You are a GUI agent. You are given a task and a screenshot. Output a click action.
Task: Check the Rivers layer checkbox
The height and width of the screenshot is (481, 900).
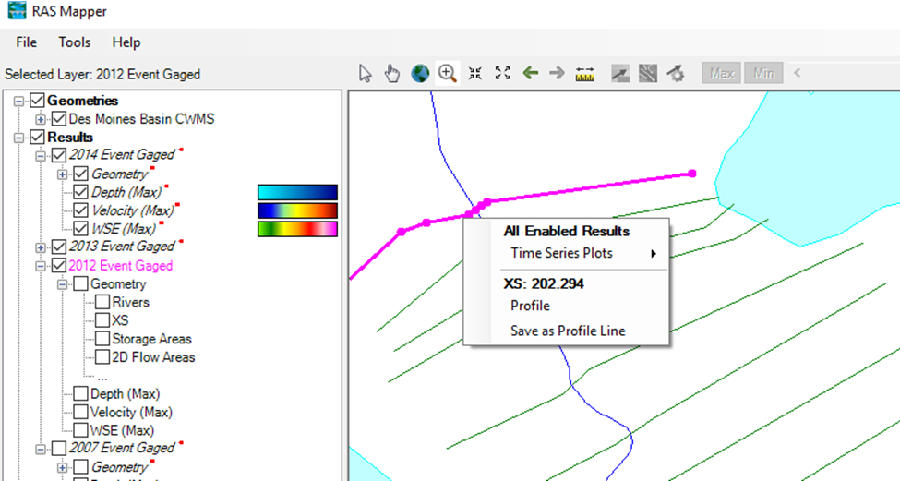102,303
